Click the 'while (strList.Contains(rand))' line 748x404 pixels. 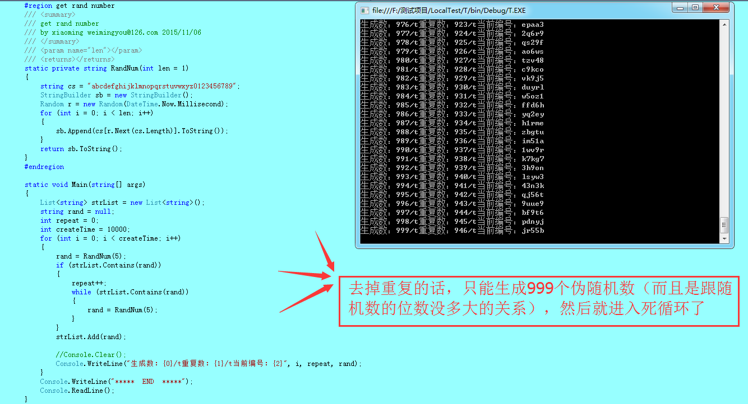pos(130,292)
